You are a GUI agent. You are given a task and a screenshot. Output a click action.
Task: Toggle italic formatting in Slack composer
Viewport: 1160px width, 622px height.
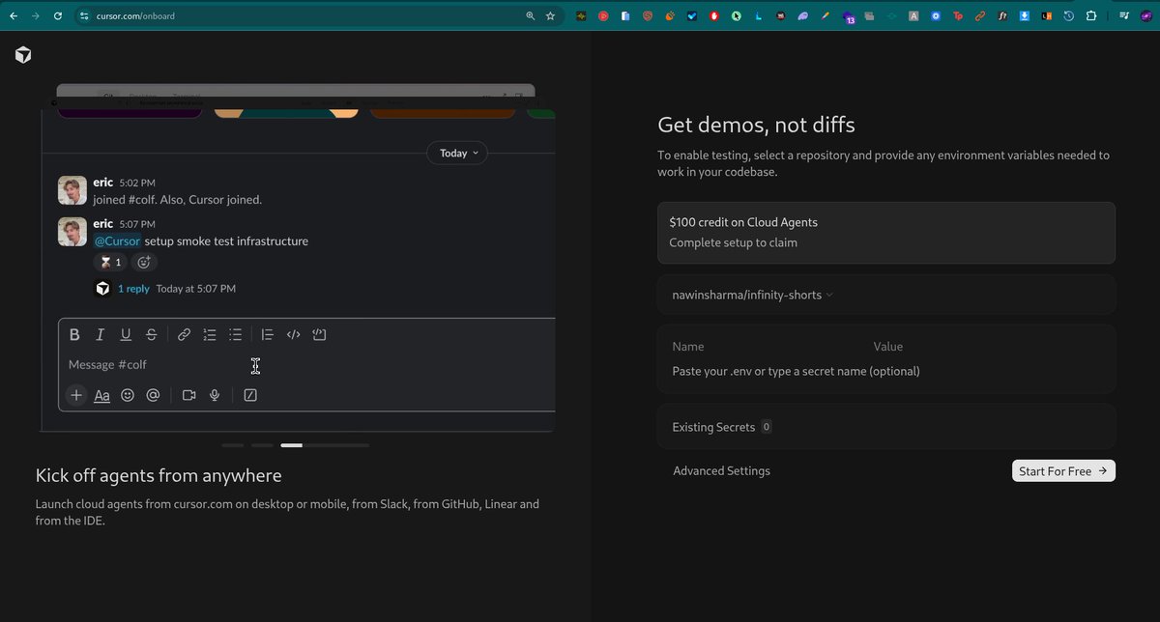[100, 335]
